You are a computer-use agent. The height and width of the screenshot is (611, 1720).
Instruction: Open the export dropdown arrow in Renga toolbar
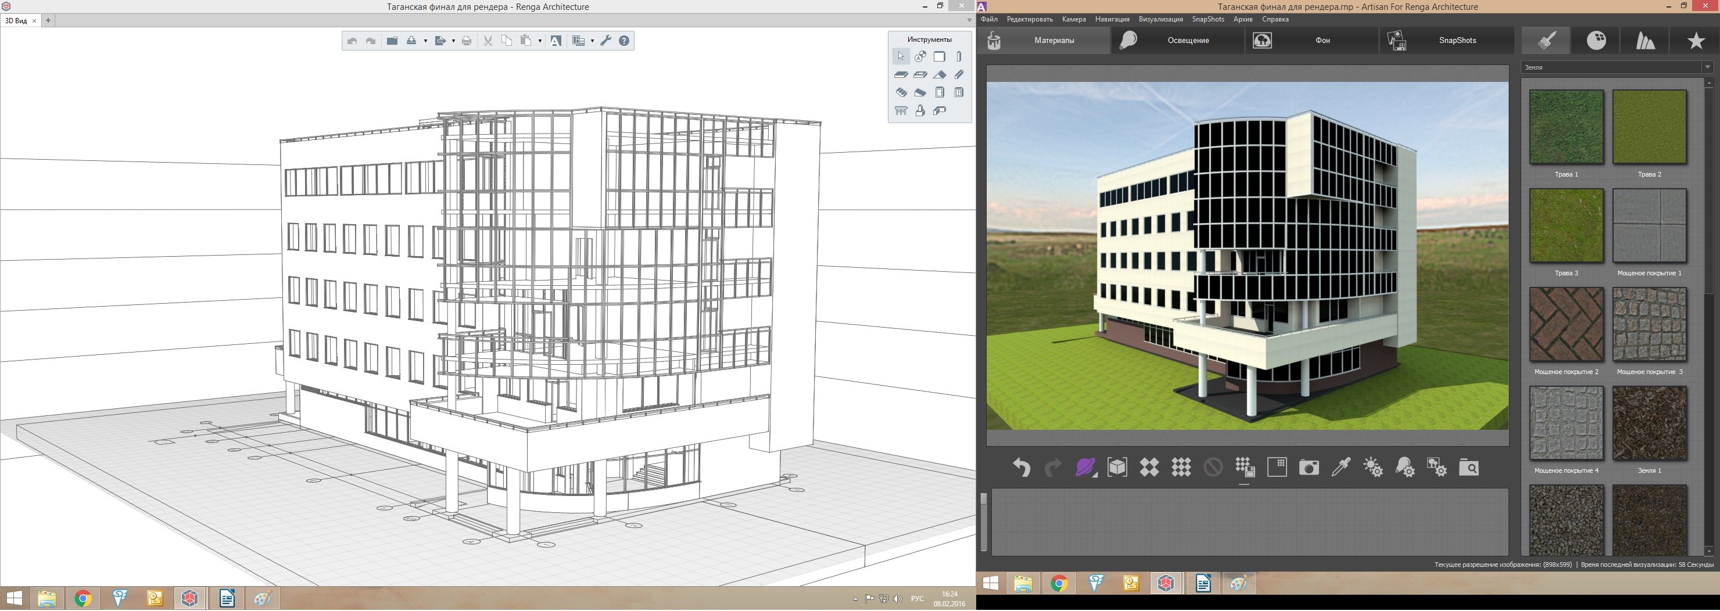[453, 41]
